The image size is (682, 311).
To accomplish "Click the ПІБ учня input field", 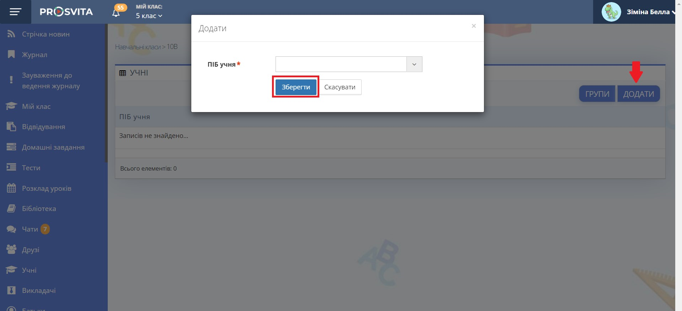I will tap(341, 64).
